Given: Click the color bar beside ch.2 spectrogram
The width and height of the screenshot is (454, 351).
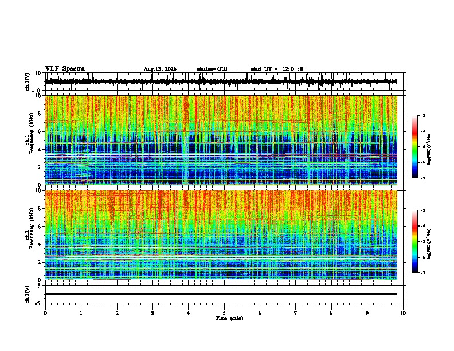Looking at the screenshot, I should 414,241.
